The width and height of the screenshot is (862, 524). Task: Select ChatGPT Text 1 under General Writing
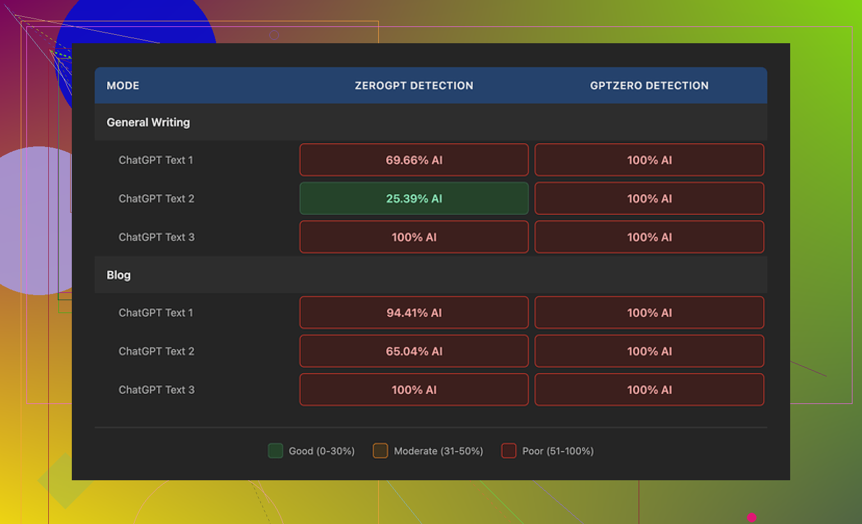tap(155, 160)
